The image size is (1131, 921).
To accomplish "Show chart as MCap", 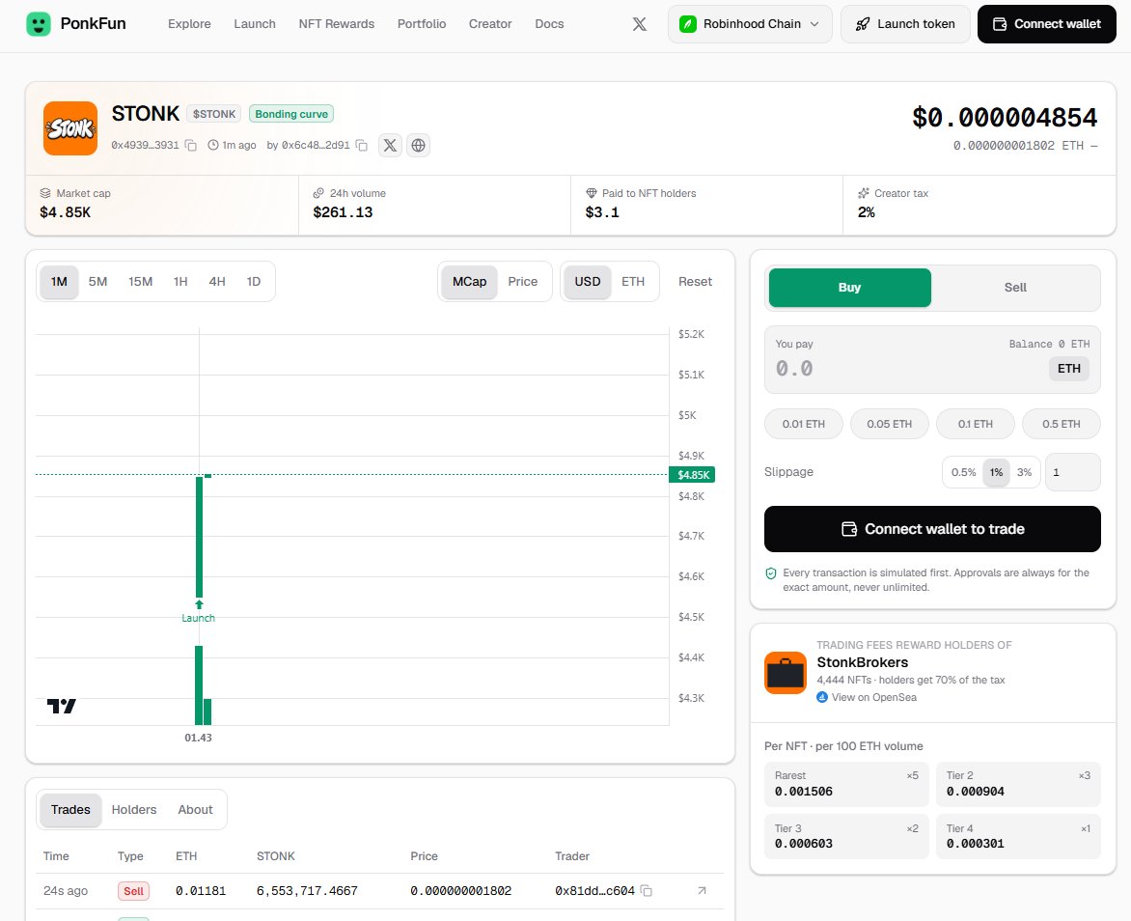I will point(470,282).
